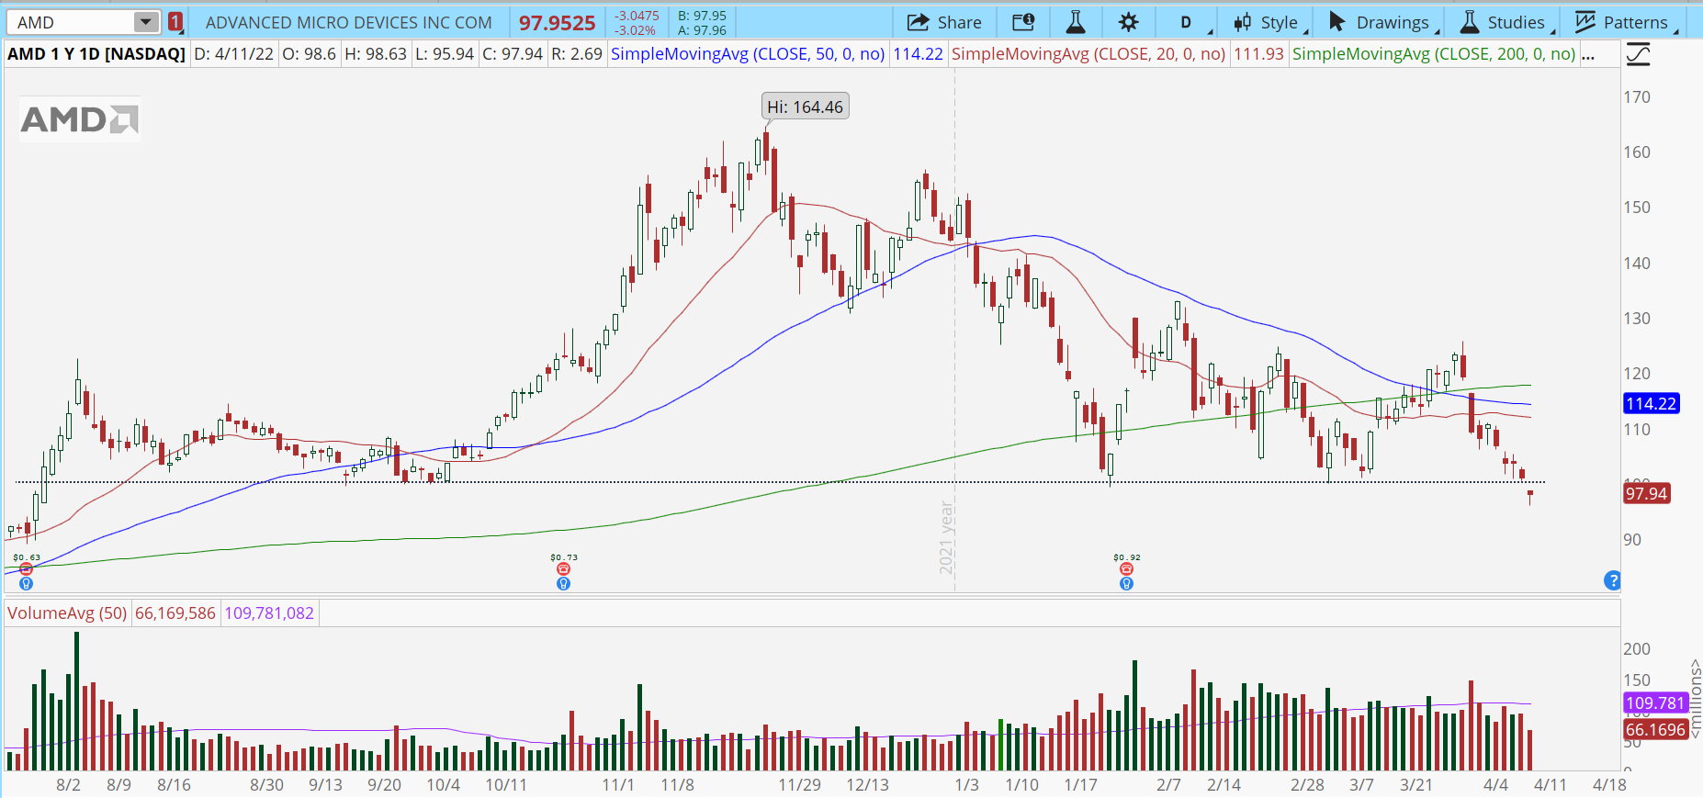This screenshot has height=798, width=1703.
Task: Click the AMD symbol input field
Action: click(72, 22)
